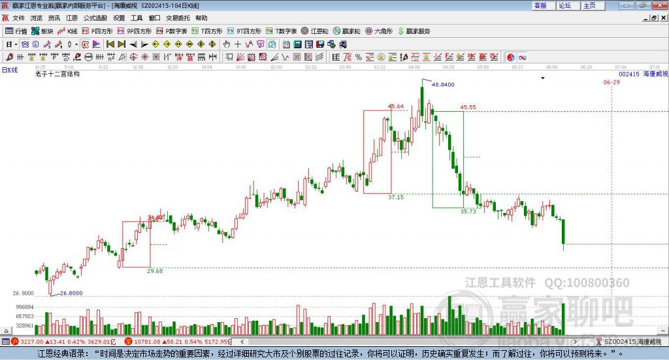Open the 帮助 menu

click(201, 18)
